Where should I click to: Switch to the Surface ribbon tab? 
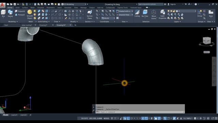(x=25, y=8)
